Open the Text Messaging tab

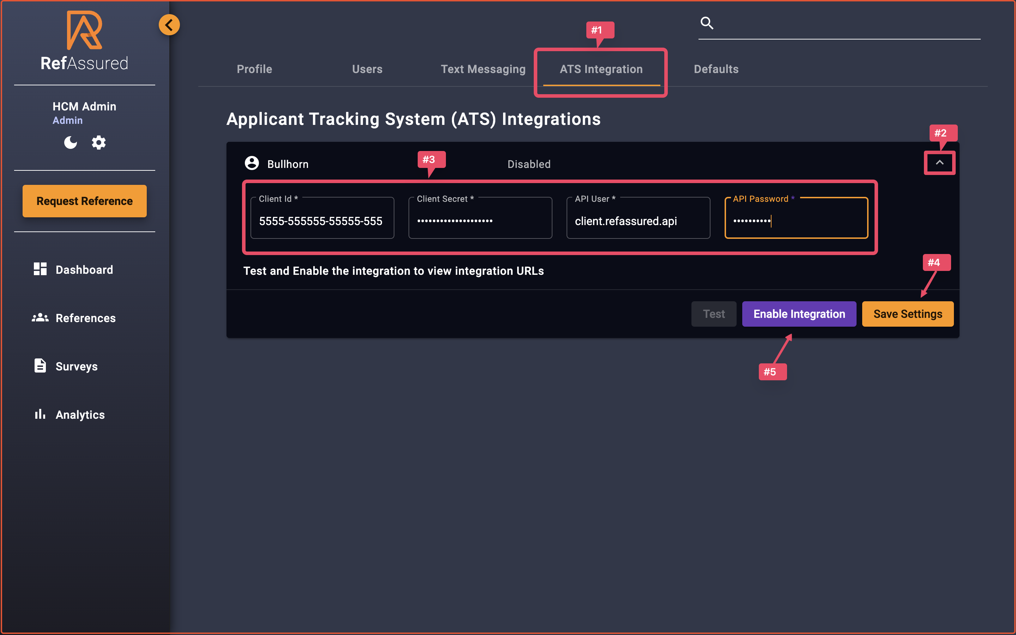point(483,69)
